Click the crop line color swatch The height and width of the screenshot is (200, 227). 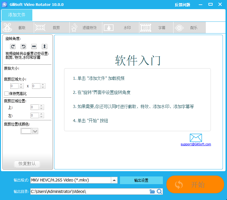click(x=26, y=131)
